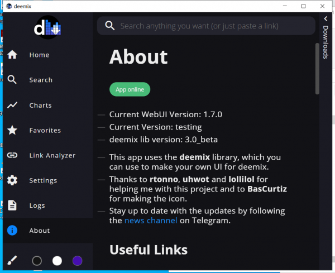Click the bold BasCurtiz name
The height and width of the screenshot is (273, 335).
267,189
